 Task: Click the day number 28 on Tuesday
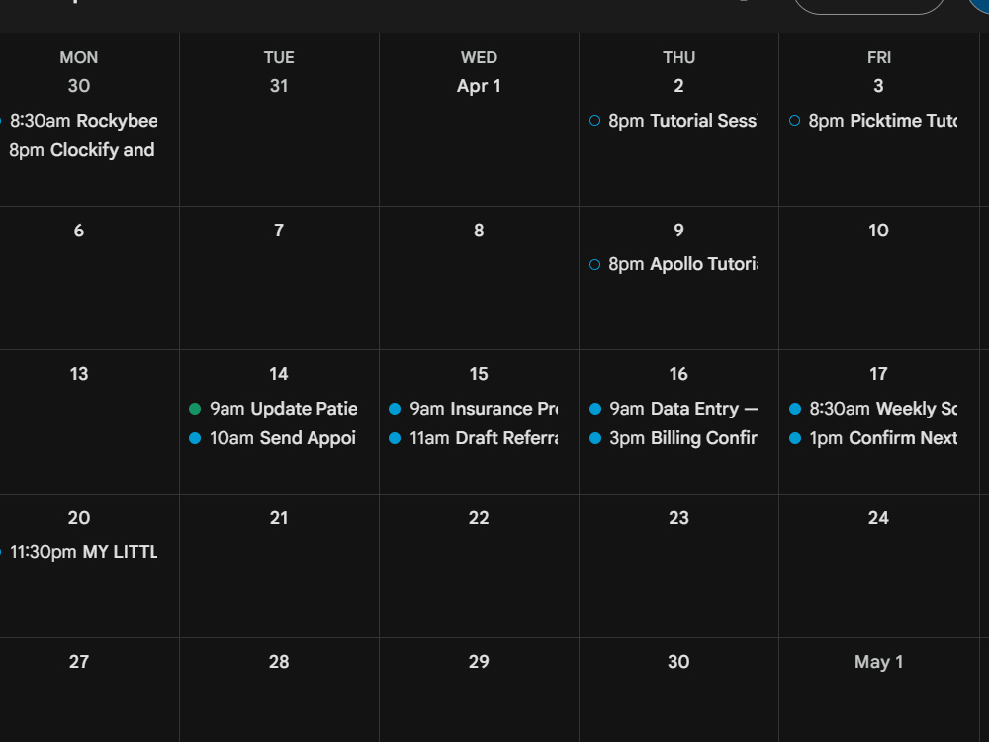click(279, 662)
